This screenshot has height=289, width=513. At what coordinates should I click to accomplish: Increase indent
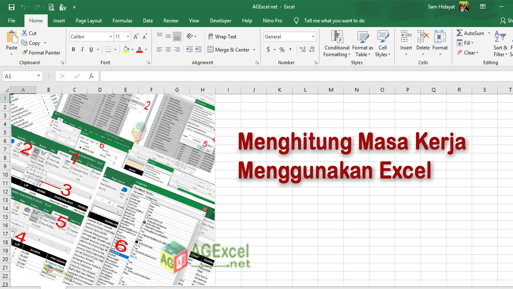click(x=198, y=50)
